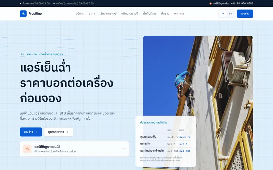Click the หลัง column header

182,130
